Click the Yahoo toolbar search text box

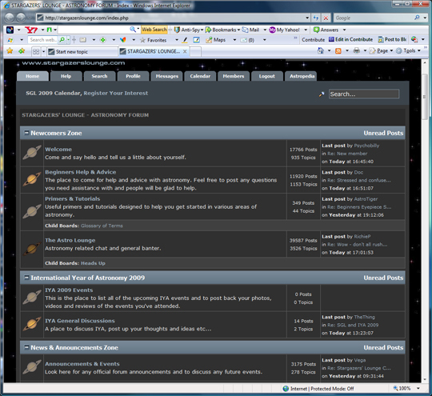point(94,30)
